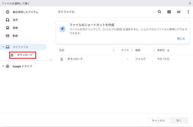Click the sidebar resize handle dots

pyautogui.click(x=51, y=60)
